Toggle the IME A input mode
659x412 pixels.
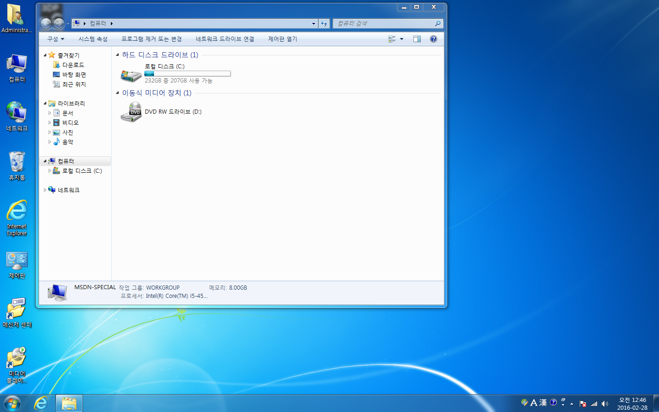click(x=533, y=402)
